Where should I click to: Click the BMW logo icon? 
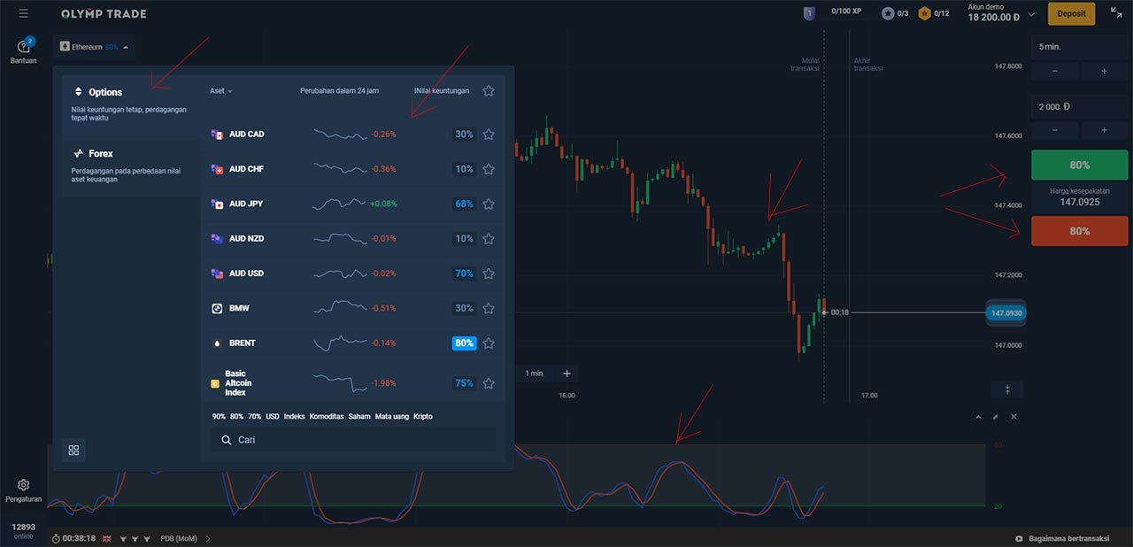[x=216, y=308]
